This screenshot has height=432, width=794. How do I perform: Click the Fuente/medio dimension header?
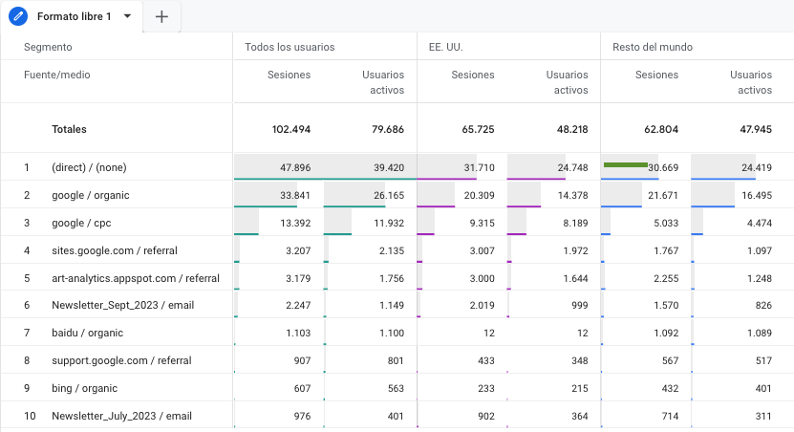[x=57, y=75]
